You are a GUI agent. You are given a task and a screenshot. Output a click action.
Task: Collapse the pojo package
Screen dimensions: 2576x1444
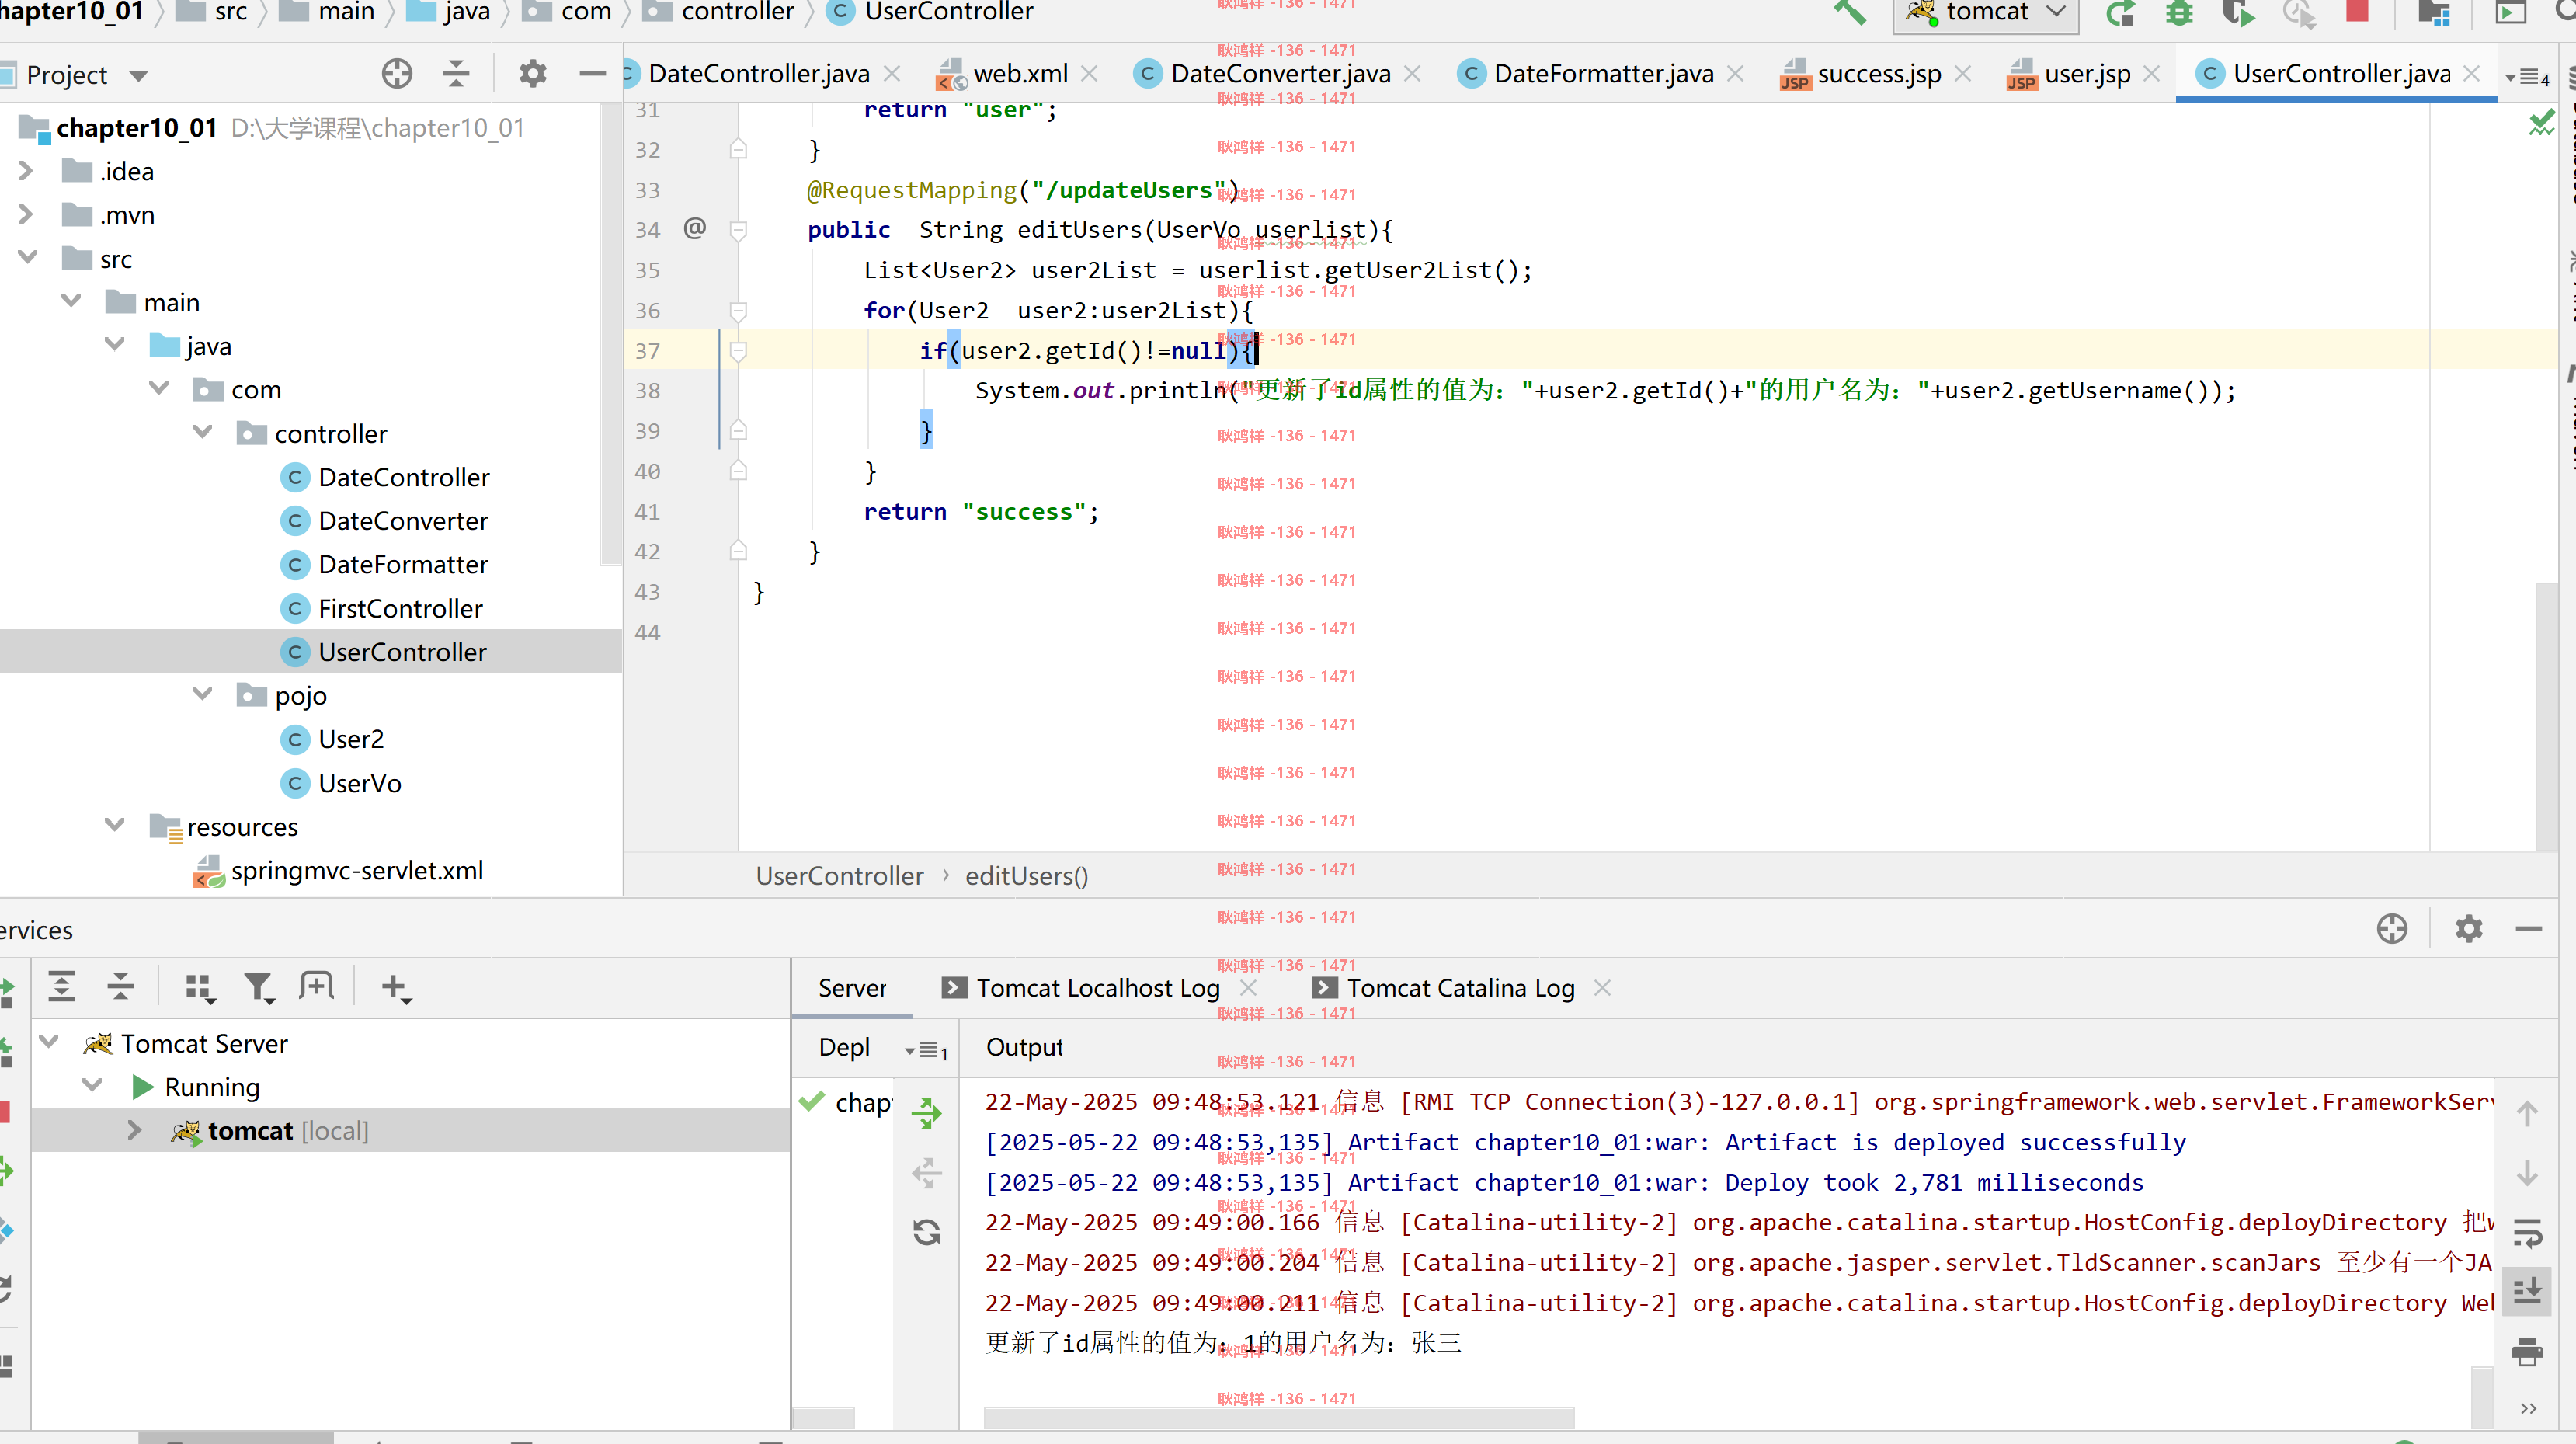click(x=203, y=694)
